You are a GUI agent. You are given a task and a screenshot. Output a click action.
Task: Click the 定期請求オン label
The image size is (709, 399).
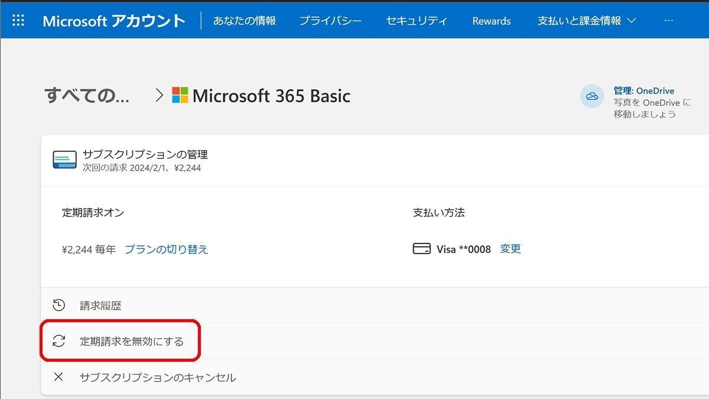coord(93,213)
